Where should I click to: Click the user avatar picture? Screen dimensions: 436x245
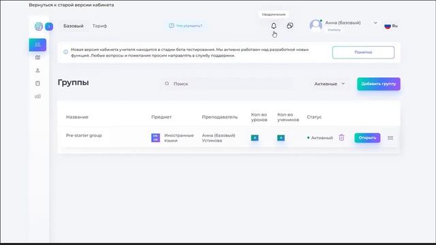point(316,26)
